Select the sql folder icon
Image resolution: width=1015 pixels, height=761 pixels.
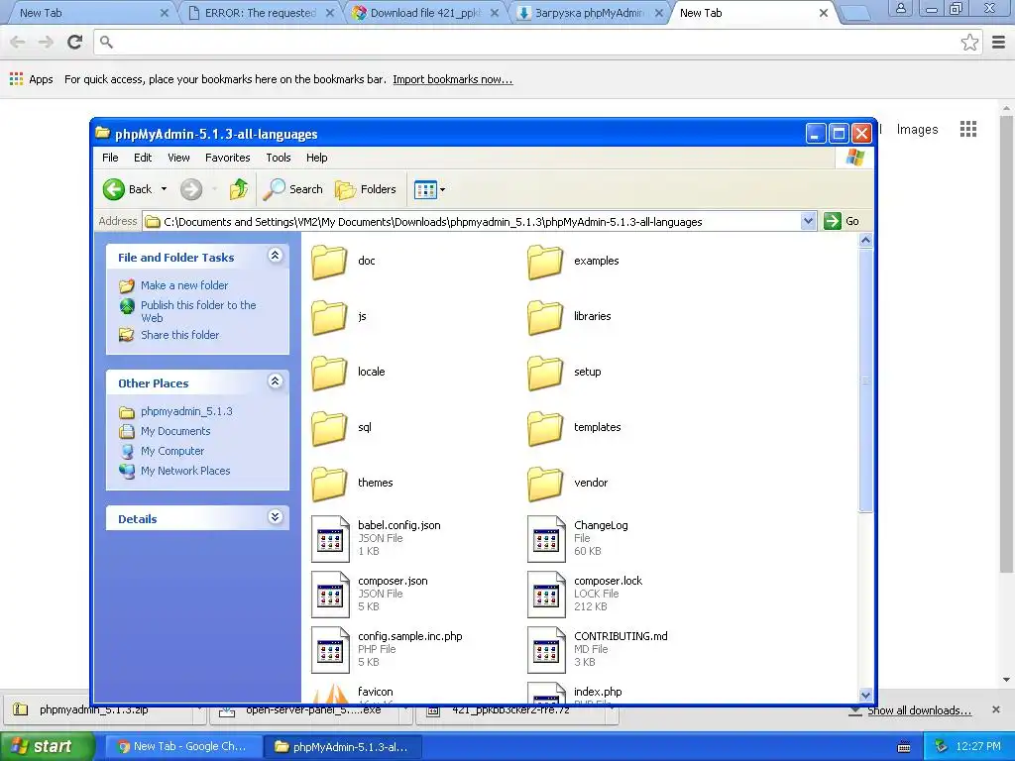click(329, 428)
